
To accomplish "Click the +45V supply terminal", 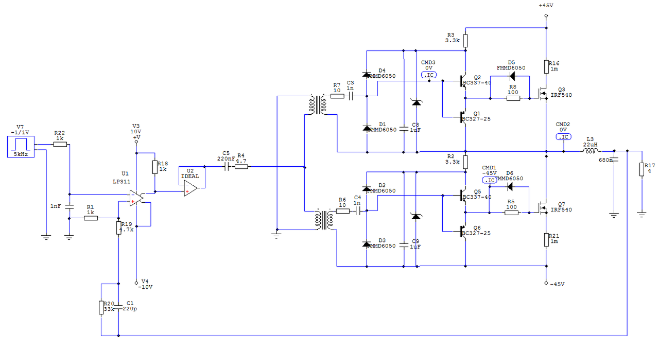I will (x=546, y=16).
